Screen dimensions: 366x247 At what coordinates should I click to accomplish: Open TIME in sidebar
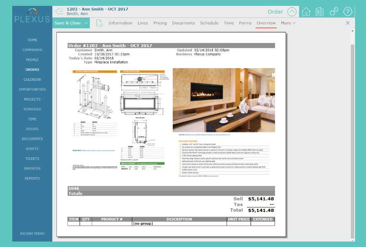[32, 119]
